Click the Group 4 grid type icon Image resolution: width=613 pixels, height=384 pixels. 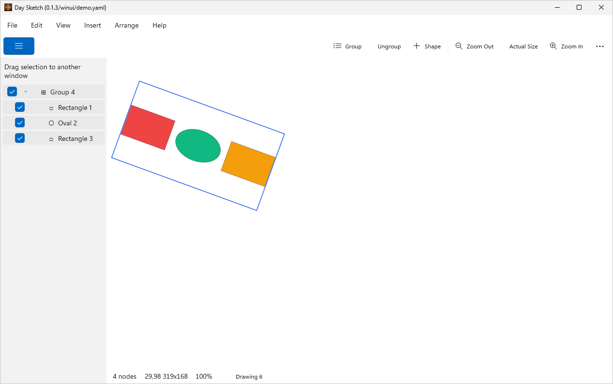coord(44,92)
